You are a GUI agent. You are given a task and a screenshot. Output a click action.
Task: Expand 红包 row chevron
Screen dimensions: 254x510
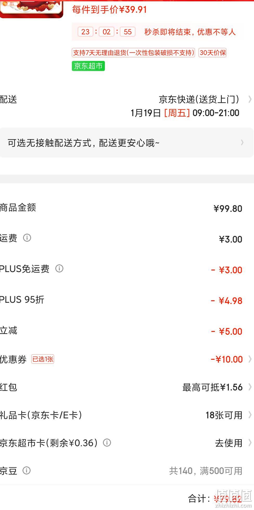coord(250,387)
